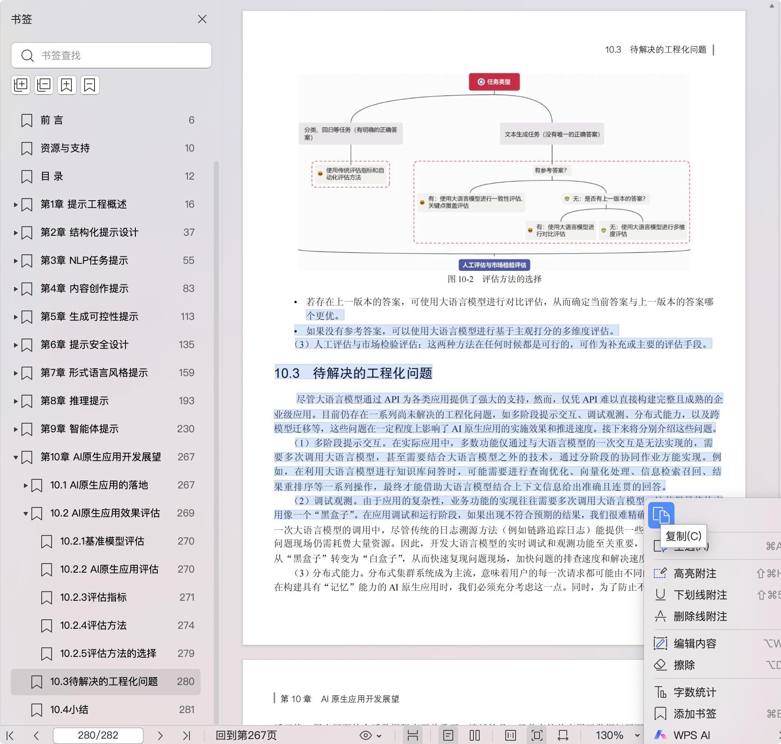Toggle fit-to-page view button
This screenshot has height=744, width=781.
pos(537,735)
